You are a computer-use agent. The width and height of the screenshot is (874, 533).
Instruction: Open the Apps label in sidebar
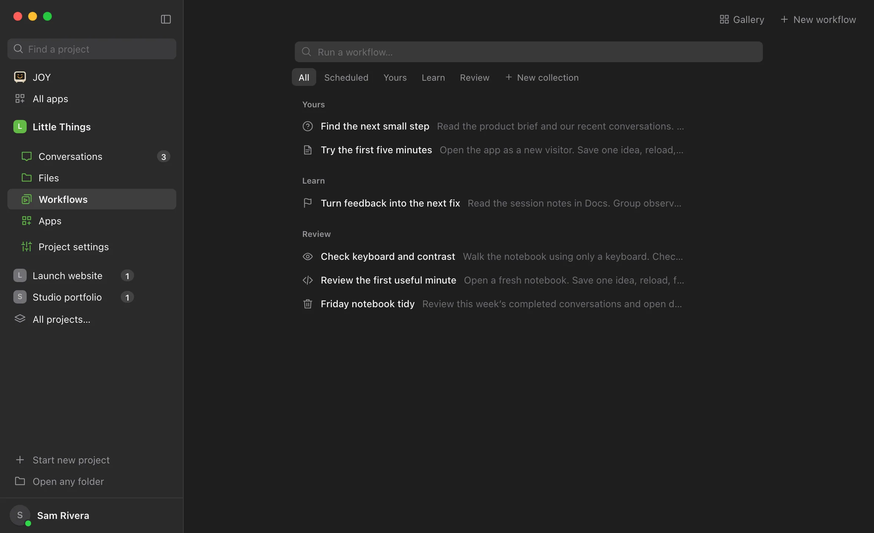pyautogui.click(x=50, y=221)
